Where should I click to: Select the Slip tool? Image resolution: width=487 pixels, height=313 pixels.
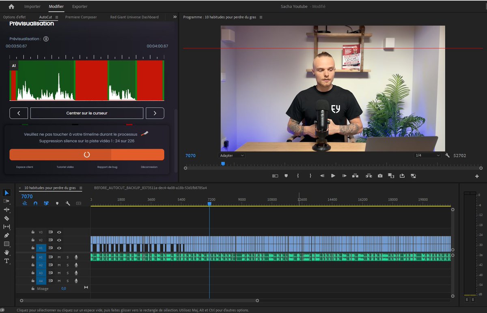coord(6,227)
